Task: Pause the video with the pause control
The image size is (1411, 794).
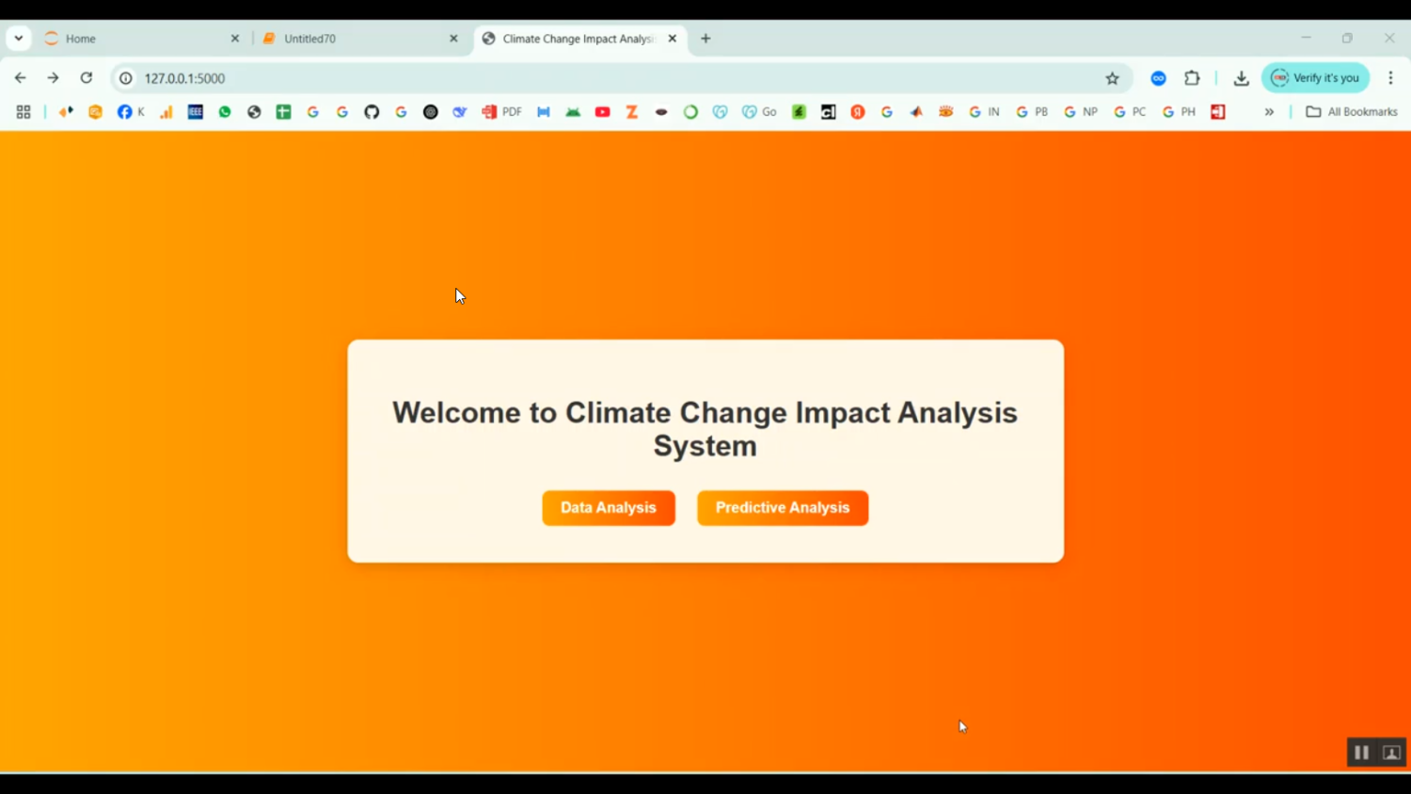Action: click(1361, 753)
